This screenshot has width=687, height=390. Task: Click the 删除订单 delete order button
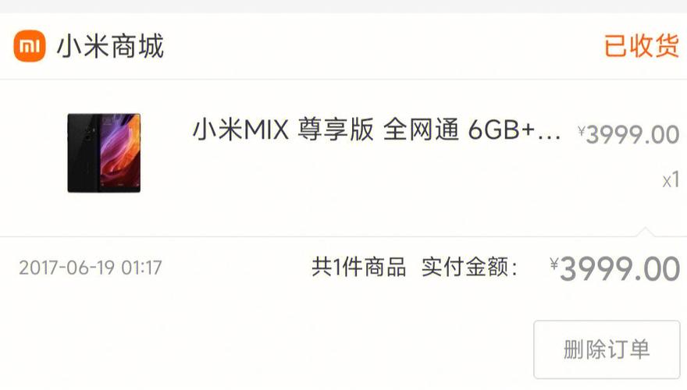point(607,349)
